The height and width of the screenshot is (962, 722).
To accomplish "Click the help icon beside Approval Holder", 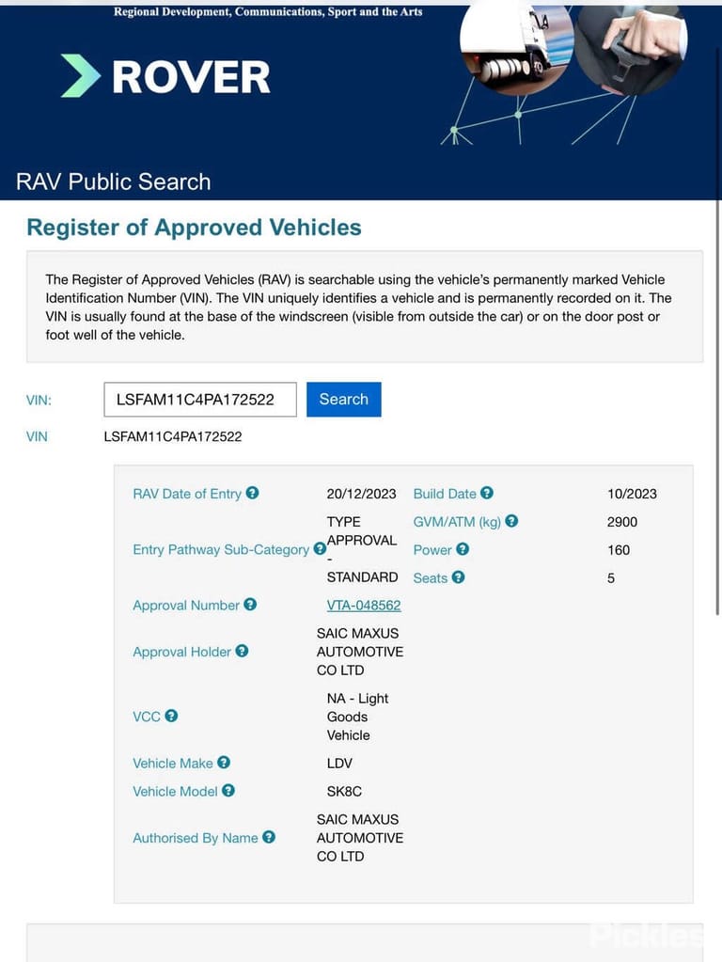I will (242, 651).
